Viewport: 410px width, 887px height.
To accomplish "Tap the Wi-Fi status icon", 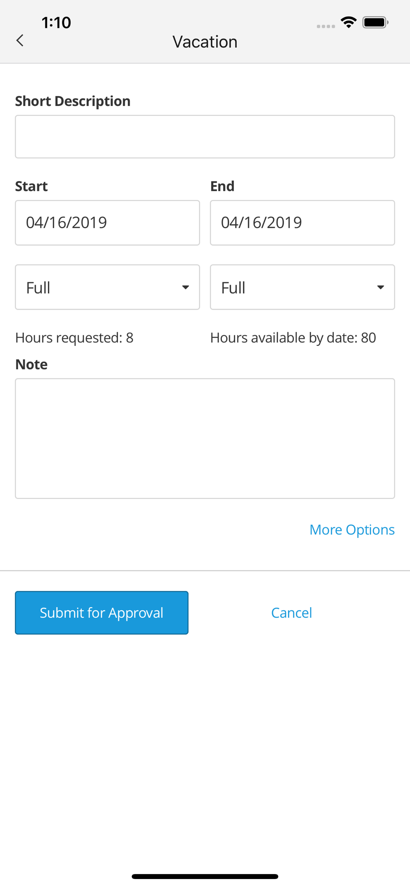I will (x=349, y=22).
